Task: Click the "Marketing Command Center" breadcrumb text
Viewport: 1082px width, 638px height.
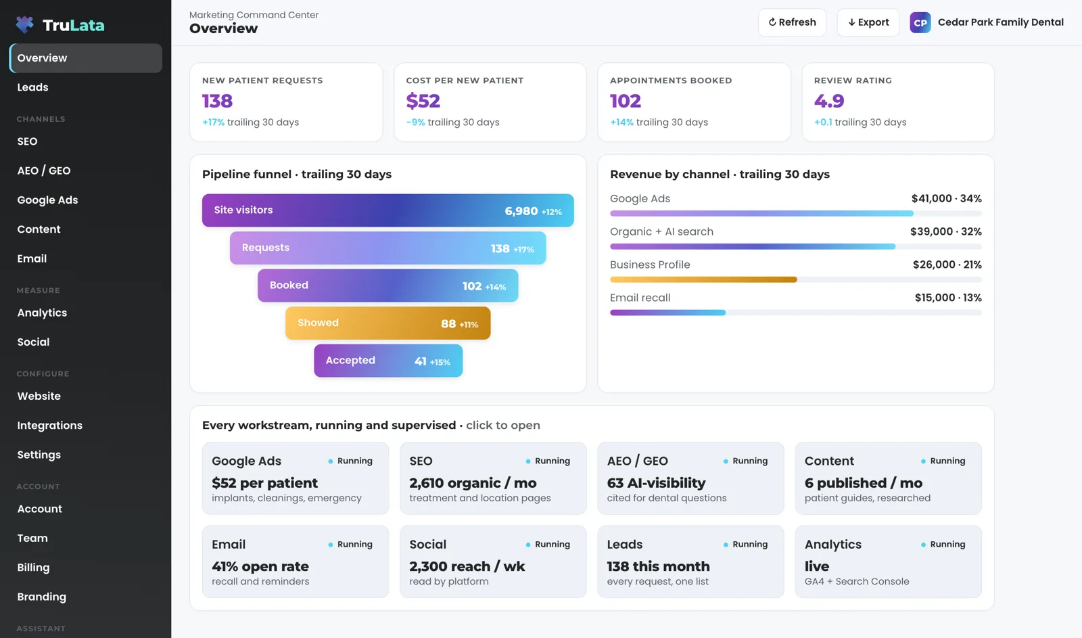Action: (254, 15)
